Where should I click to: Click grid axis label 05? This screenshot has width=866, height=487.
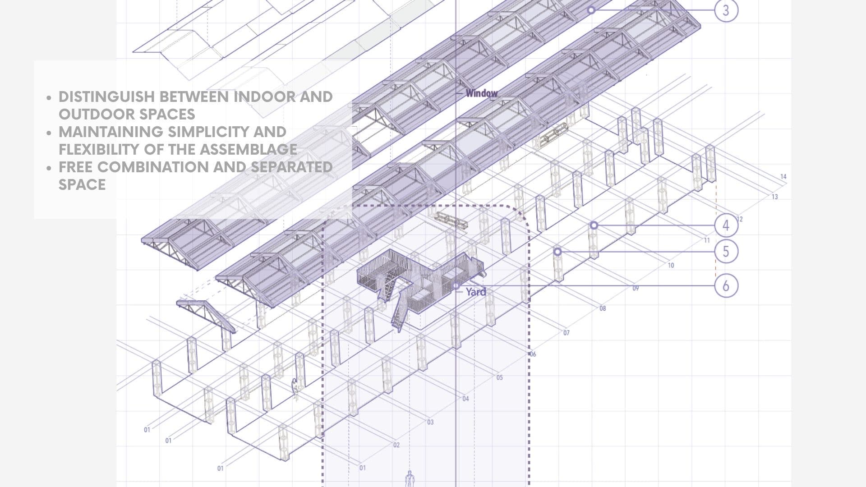point(499,378)
